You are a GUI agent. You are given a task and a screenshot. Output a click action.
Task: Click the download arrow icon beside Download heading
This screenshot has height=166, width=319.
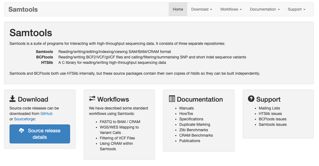[12, 99]
